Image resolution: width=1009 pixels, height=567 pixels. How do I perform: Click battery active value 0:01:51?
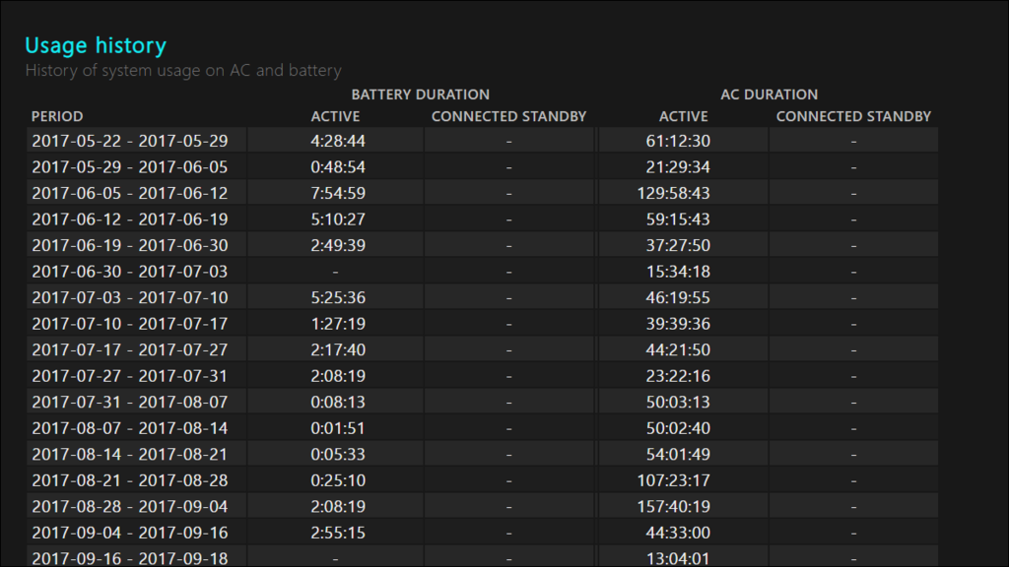(338, 428)
